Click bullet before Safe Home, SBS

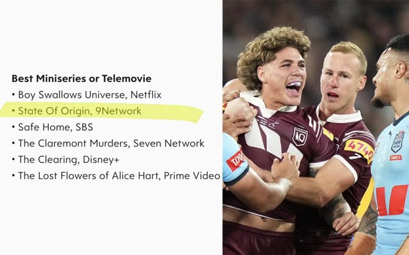coord(14,127)
